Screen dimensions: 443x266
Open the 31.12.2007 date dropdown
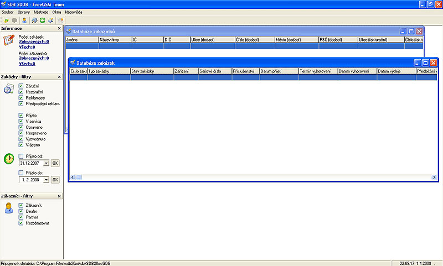[46, 163]
